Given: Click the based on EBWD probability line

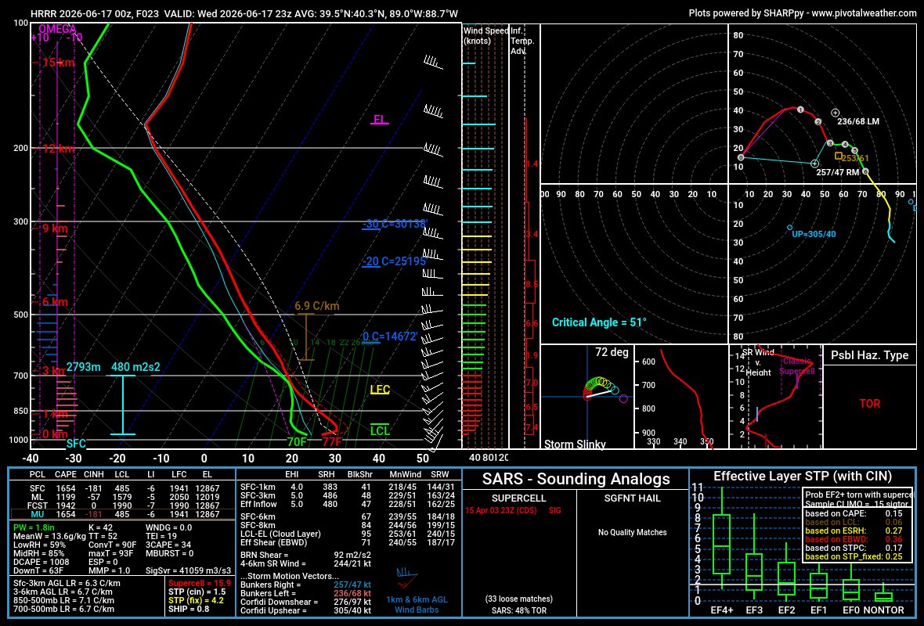Looking at the screenshot, I should [854, 539].
